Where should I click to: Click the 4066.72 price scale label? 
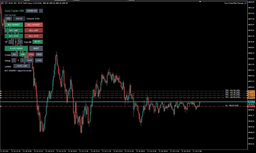tap(251, 53)
